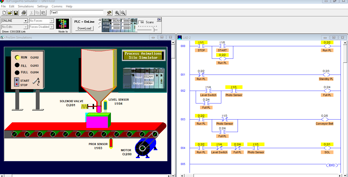Open the No Edits dropdown
The image size is (348, 177).
click(26, 27)
